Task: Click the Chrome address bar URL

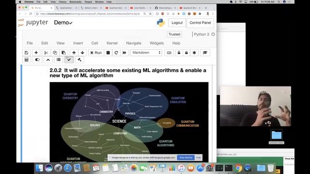Action: tap(90, 14)
